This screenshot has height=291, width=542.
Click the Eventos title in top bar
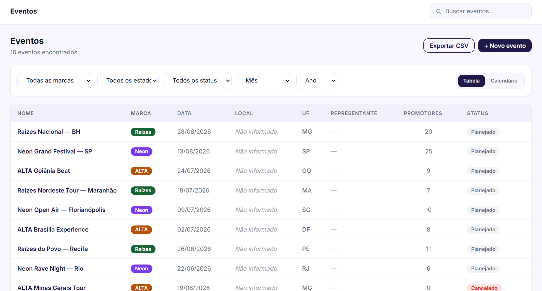[23, 11]
